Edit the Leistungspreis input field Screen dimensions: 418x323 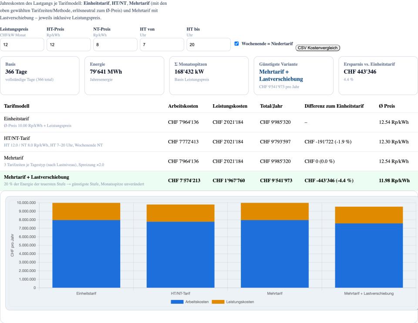[x=22, y=44]
